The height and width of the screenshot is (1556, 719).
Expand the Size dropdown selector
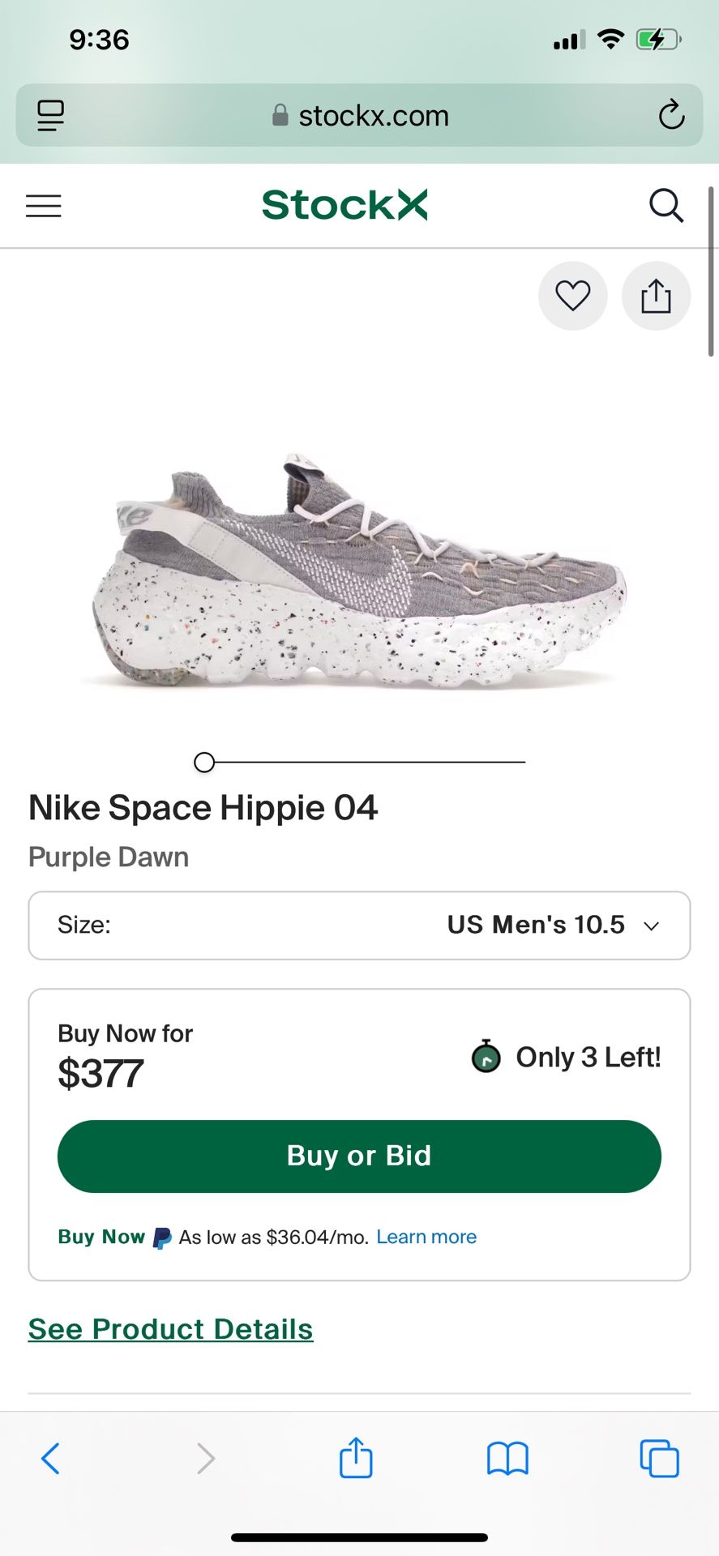(359, 925)
